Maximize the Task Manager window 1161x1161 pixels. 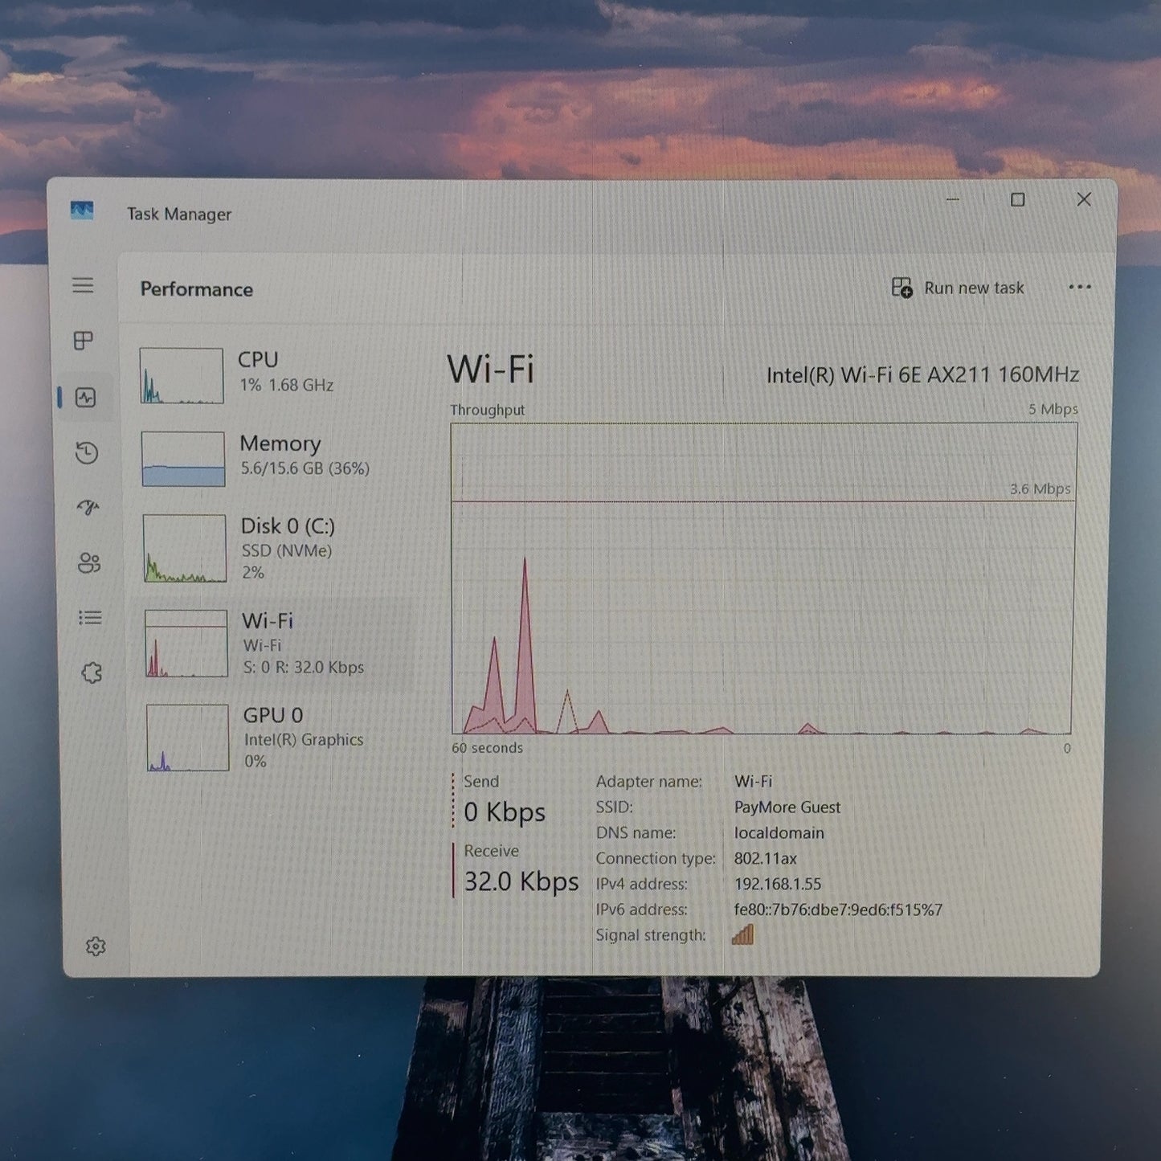pyautogui.click(x=1018, y=199)
